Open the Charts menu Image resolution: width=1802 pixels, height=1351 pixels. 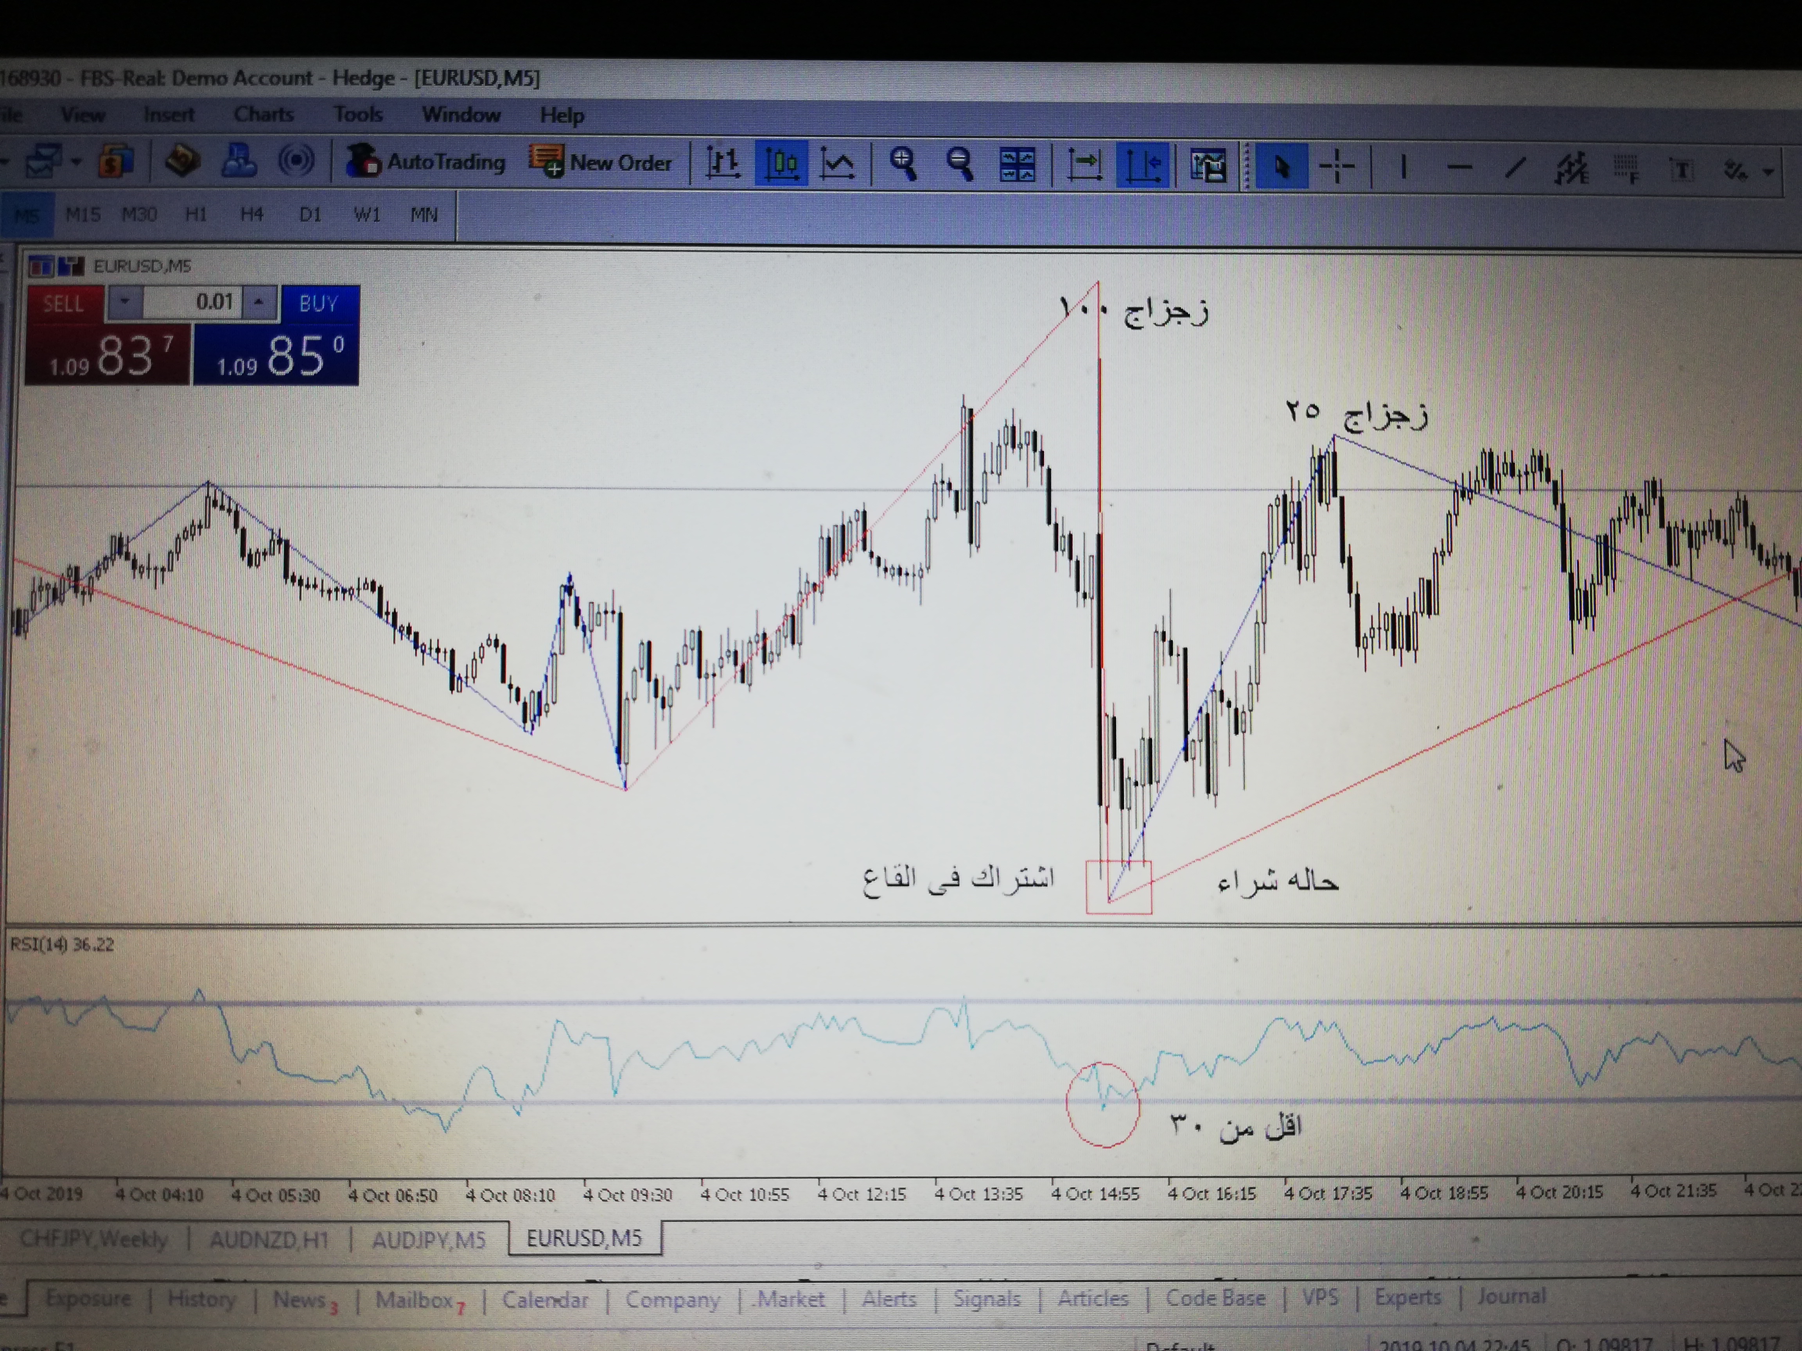click(x=263, y=114)
